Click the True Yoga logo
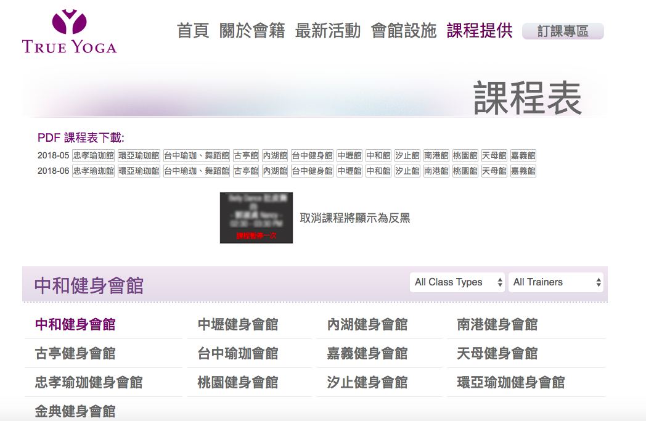The image size is (646, 421). pos(69,31)
